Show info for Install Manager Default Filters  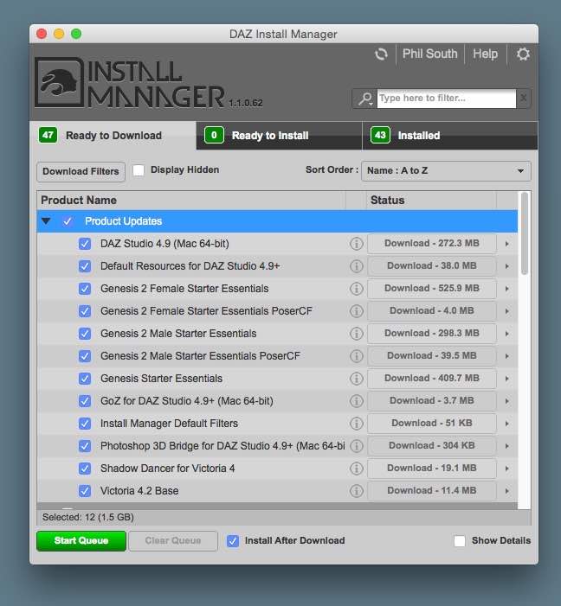pyautogui.click(x=356, y=424)
